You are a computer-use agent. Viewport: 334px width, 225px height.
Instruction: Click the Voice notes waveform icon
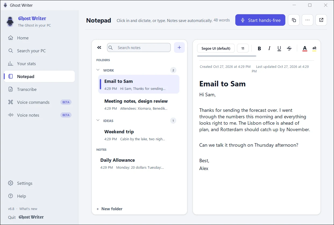(10, 115)
